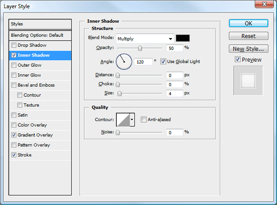Select the Gradient Overlay label row
Image resolution: width=277 pixels, height=205 pixels.
40,135
